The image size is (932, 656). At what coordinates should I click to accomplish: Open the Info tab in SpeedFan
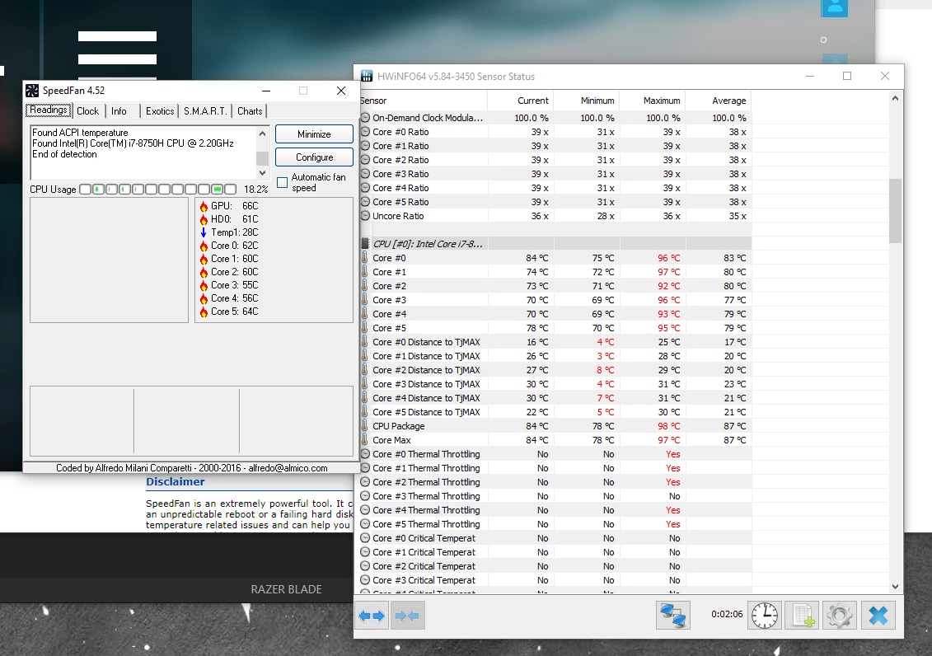[119, 111]
